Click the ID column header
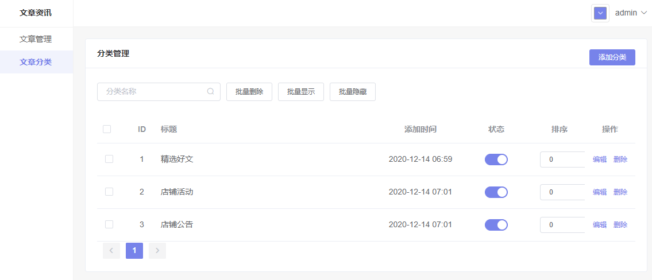This screenshot has width=652, height=280. point(142,129)
